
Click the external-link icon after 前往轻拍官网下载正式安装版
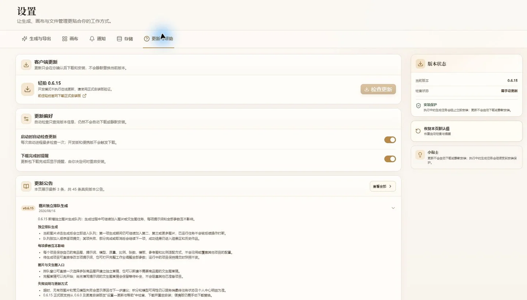[85, 96]
